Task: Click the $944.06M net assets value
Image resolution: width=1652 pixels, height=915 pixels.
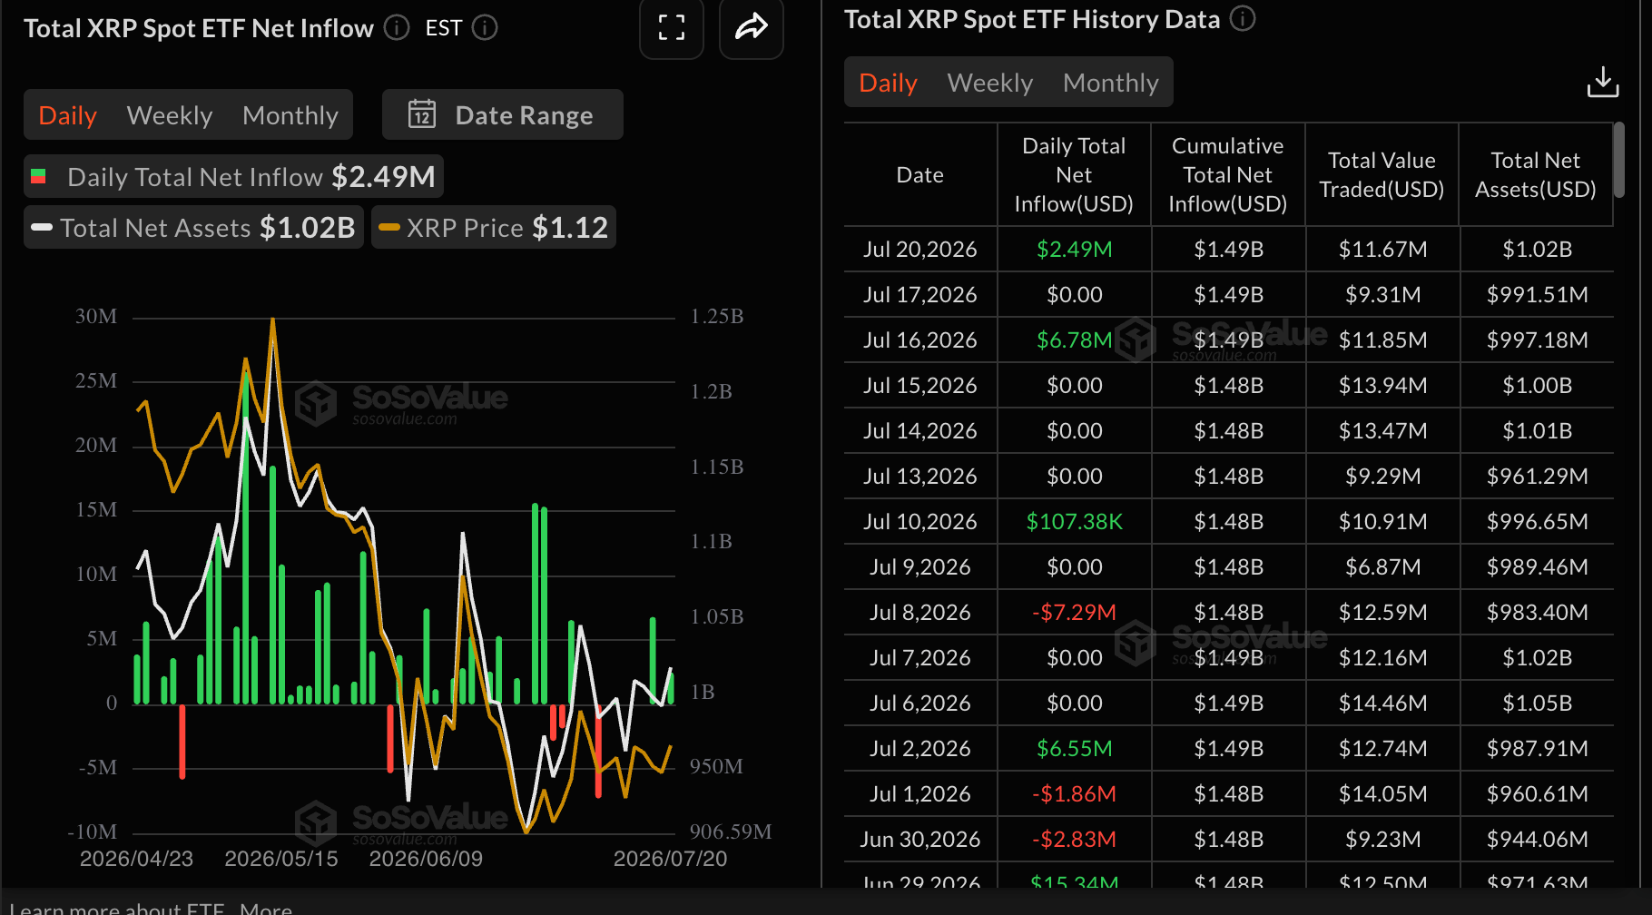Action: coord(1538,839)
